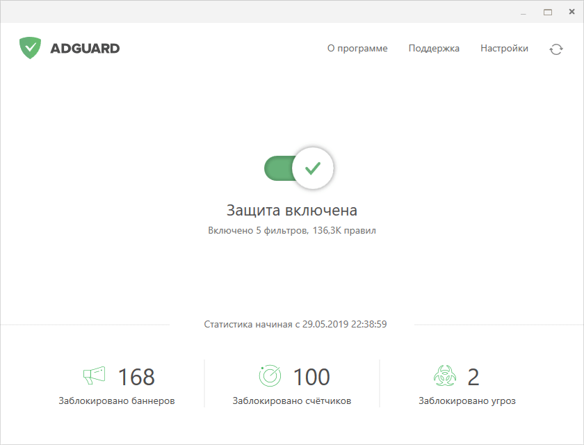584x445 pixels.
Task: Click the check-for-updates refresh icon
Action: click(556, 51)
